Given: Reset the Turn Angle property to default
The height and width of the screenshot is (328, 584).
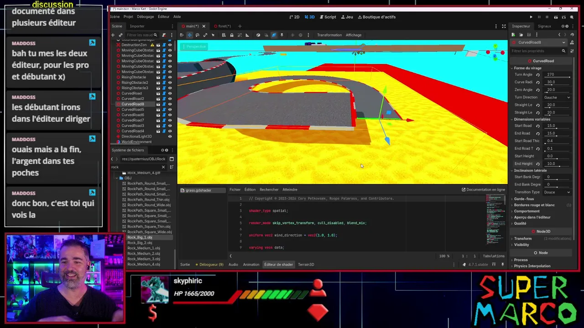Looking at the screenshot, I should tap(537, 75).
